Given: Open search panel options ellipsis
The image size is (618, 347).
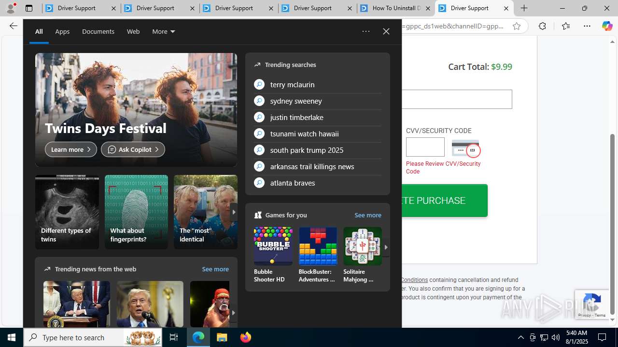Looking at the screenshot, I should coord(365,31).
